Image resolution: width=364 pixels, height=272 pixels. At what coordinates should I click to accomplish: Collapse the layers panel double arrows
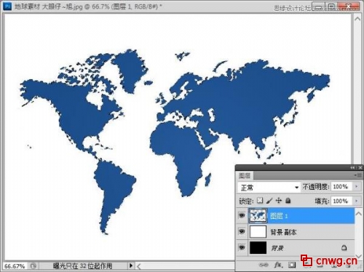[x=352, y=167]
